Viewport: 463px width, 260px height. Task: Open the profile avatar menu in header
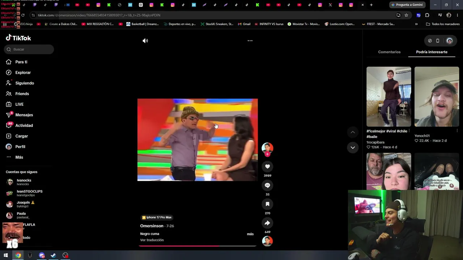click(x=450, y=41)
